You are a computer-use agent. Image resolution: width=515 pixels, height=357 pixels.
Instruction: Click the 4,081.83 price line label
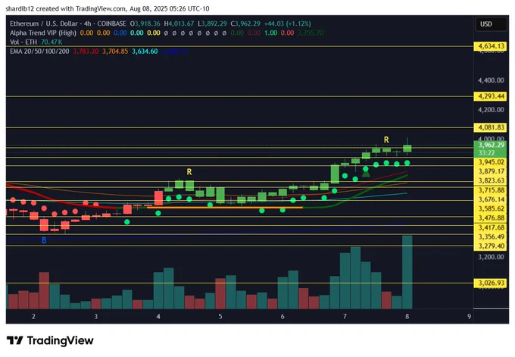(491, 127)
